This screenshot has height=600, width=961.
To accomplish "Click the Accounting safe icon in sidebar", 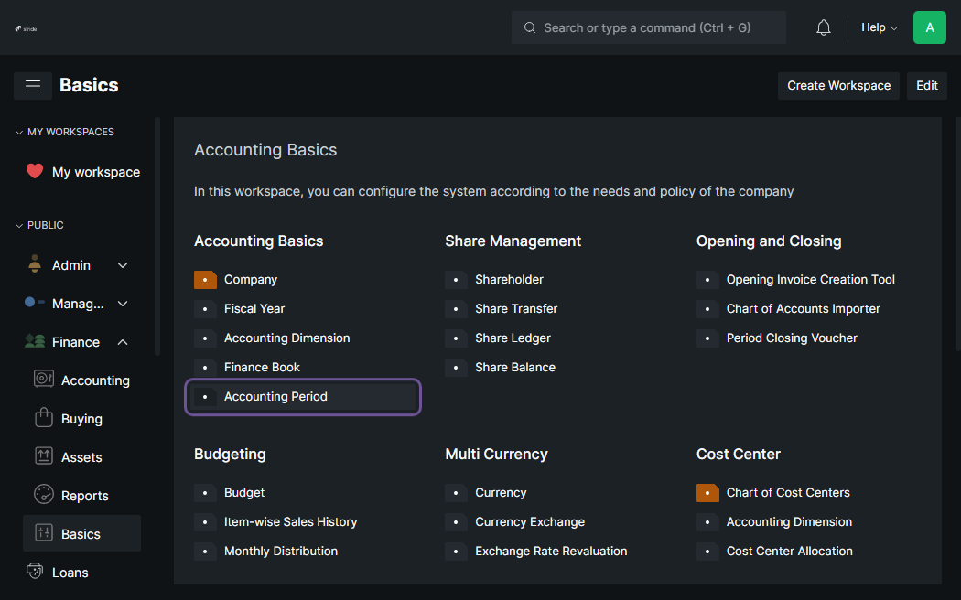I will [44, 380].
